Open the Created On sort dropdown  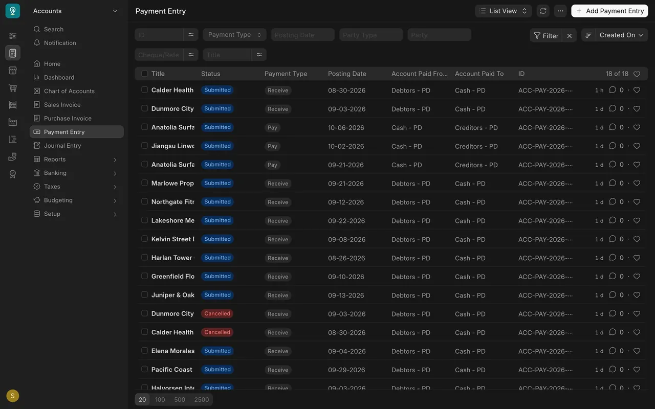(x=621, y=35)
